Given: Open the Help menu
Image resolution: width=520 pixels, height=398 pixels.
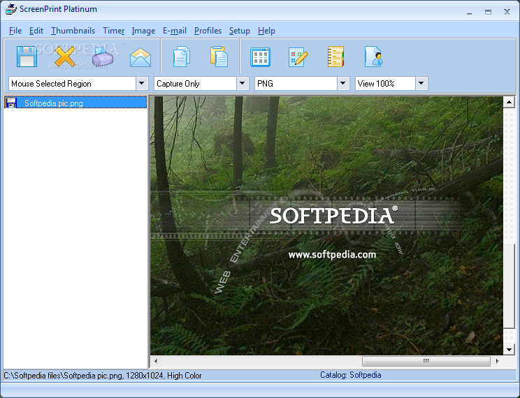Looking at the screenshot, I should pos(266,31).
